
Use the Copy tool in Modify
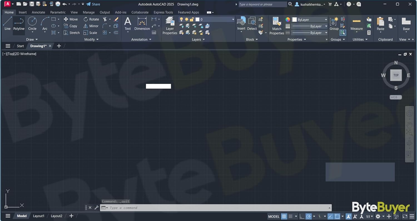pyautogui.click(x=70, y=26)
